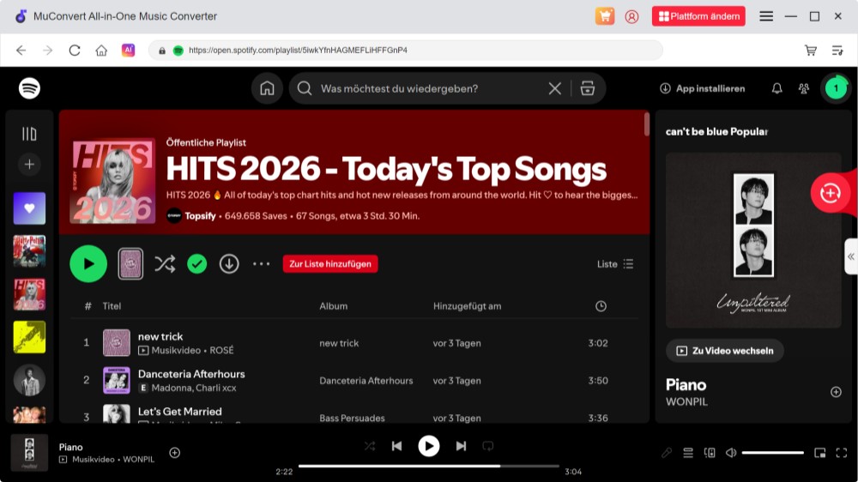Screen dimensions: 858x482
Task: Toggle saved-to-library green checkmark
Action: [x=197, y=263]
